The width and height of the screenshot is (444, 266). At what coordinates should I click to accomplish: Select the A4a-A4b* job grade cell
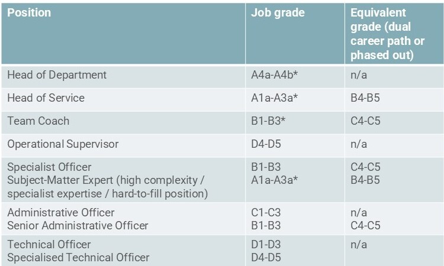pyautogui.click(x=295, y=76)
